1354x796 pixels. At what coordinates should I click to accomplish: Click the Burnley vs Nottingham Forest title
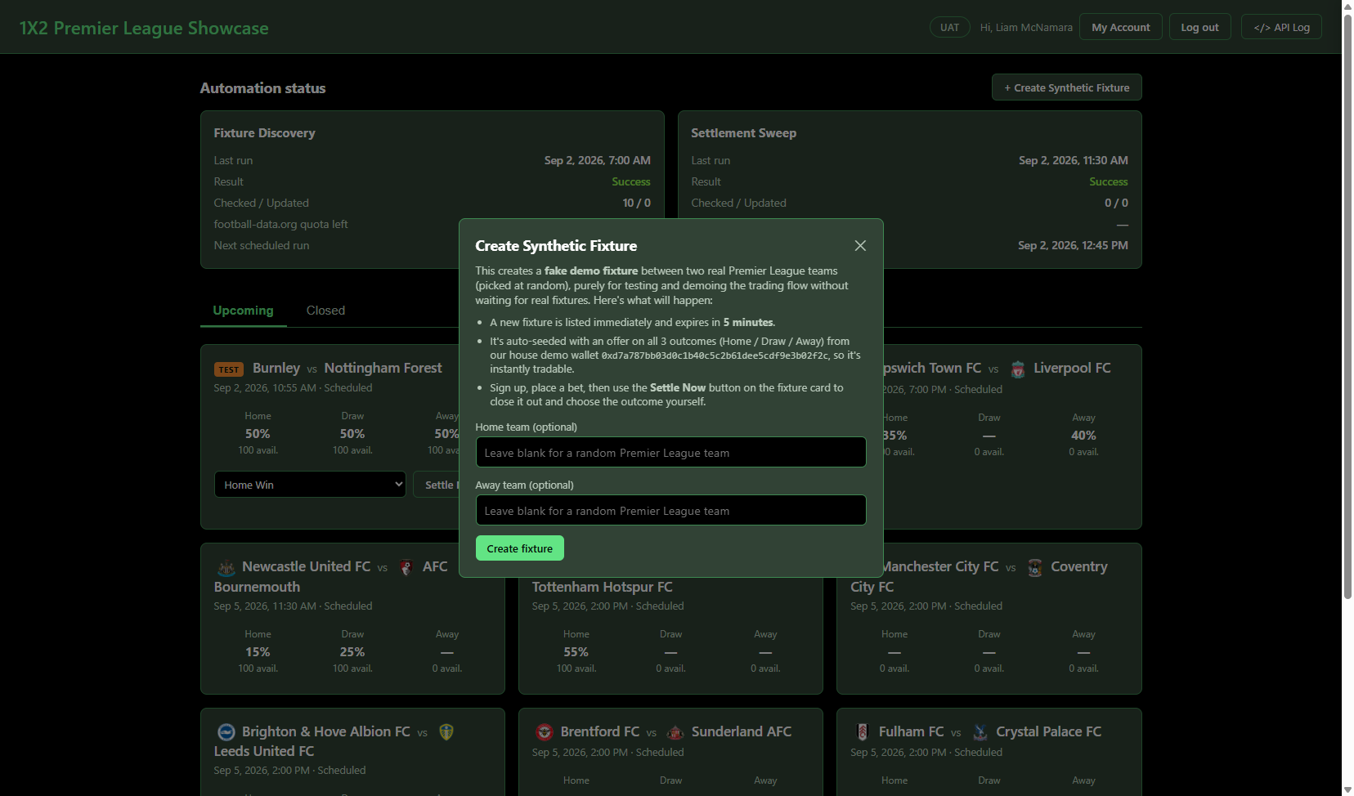pos(347,368)
